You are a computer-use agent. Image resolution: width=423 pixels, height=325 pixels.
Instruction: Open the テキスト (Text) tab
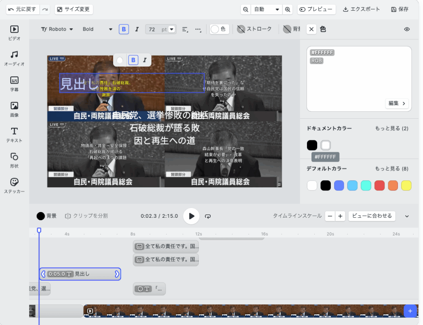click(14, 134)
